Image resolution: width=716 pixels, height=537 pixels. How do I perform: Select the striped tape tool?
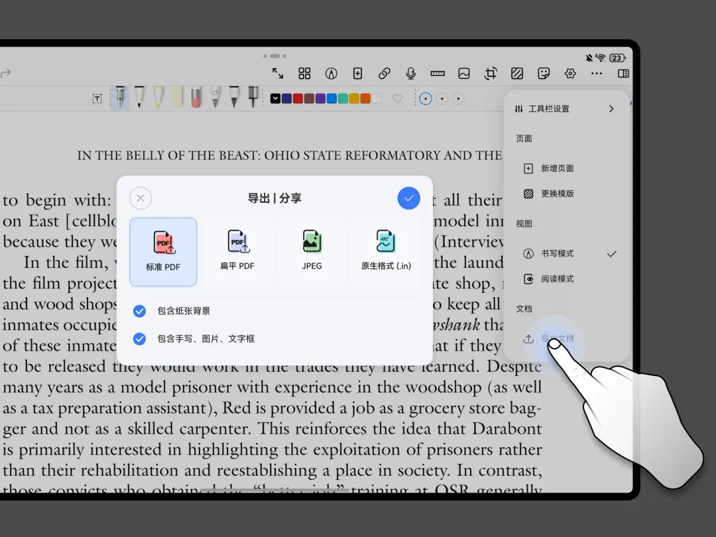[177, 97]
